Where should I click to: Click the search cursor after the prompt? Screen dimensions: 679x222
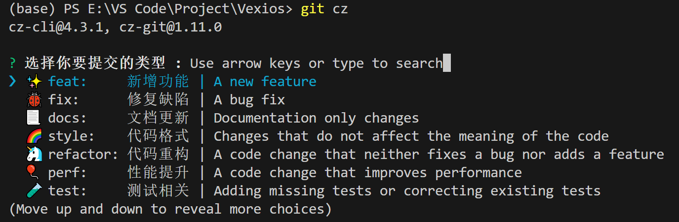coord(446,63)
